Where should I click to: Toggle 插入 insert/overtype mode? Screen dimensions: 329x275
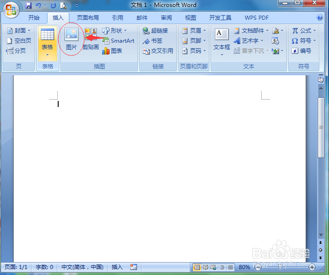pyautogui.click(x=117, y=267)
